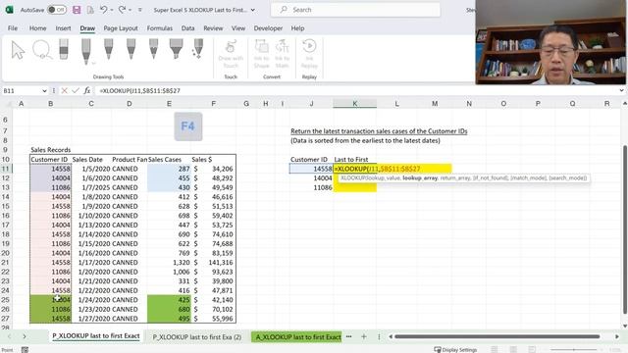
Task: Click the Insert Function fx icon
Action: click(87, 91)
